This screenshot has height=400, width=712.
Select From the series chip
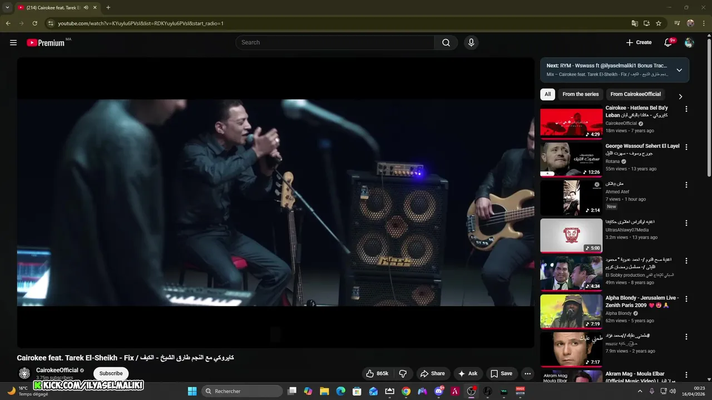click(581, 94)
